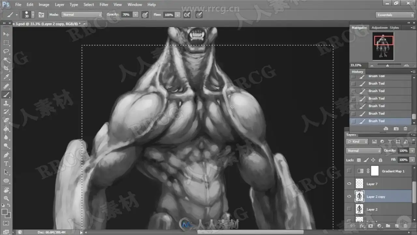Screen dimensions: 417x235
Task: Link the selected layers
Action: [x=353, y=226]
